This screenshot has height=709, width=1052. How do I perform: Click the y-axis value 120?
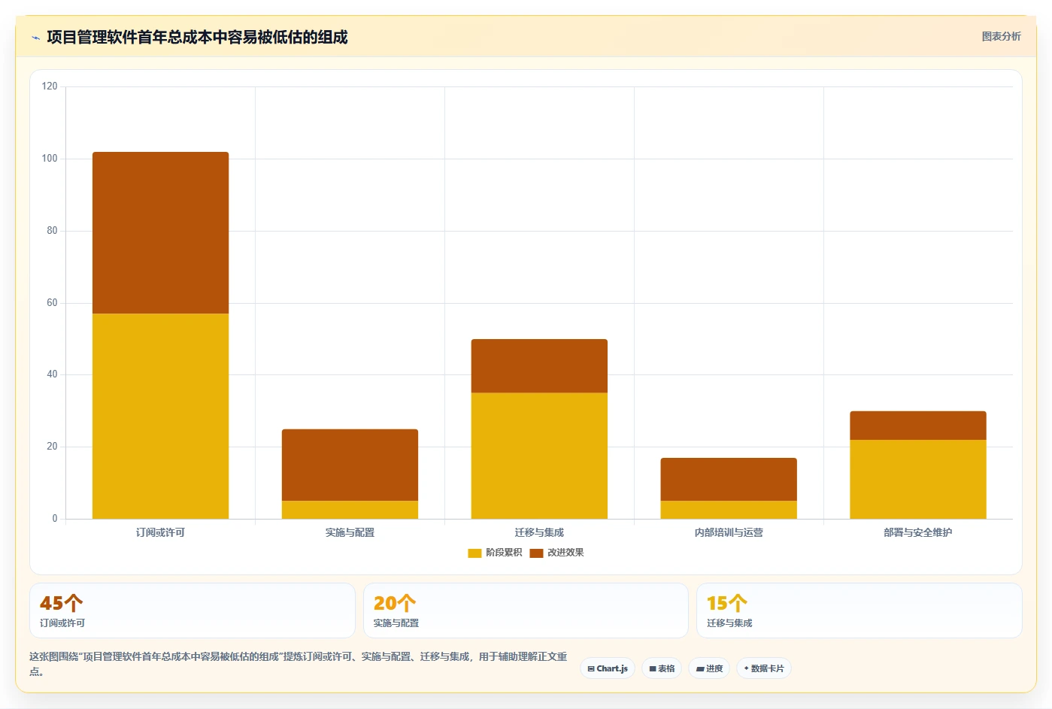50,86
